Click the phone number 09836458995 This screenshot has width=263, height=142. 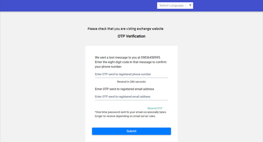click(150, 58)
